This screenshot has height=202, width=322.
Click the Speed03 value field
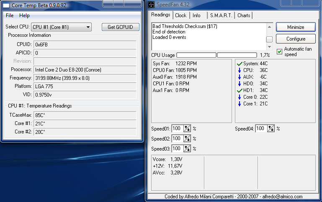pos(178,149)
